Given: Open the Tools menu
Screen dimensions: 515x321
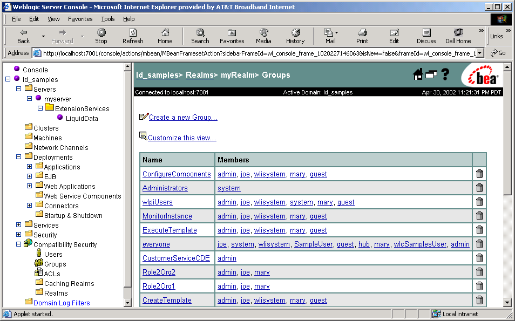Looking at the screenshot, I should pos(108,19).
